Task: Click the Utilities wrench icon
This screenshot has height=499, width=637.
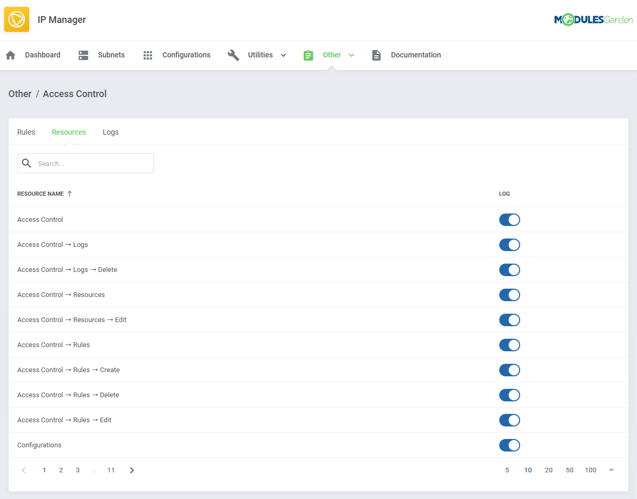Action: click(x=233, y=55)
